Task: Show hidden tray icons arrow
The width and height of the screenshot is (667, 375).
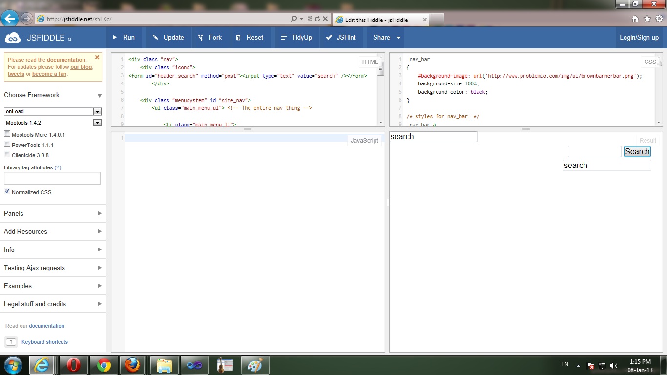Action: pyautogui.click(x=579, y=365)
